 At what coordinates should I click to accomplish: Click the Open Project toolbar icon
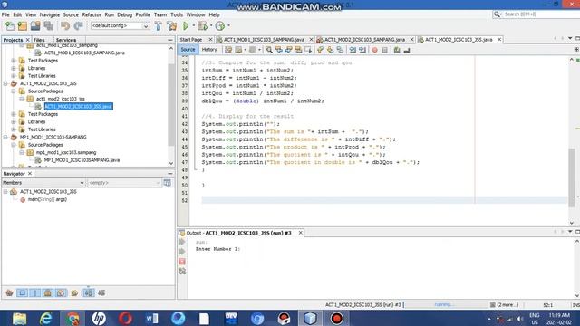35,26
